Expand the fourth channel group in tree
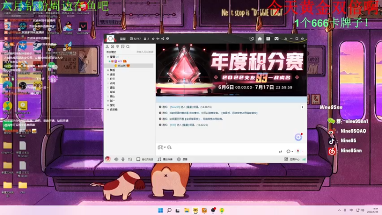The image size is (382, 215). click(108, 79)
